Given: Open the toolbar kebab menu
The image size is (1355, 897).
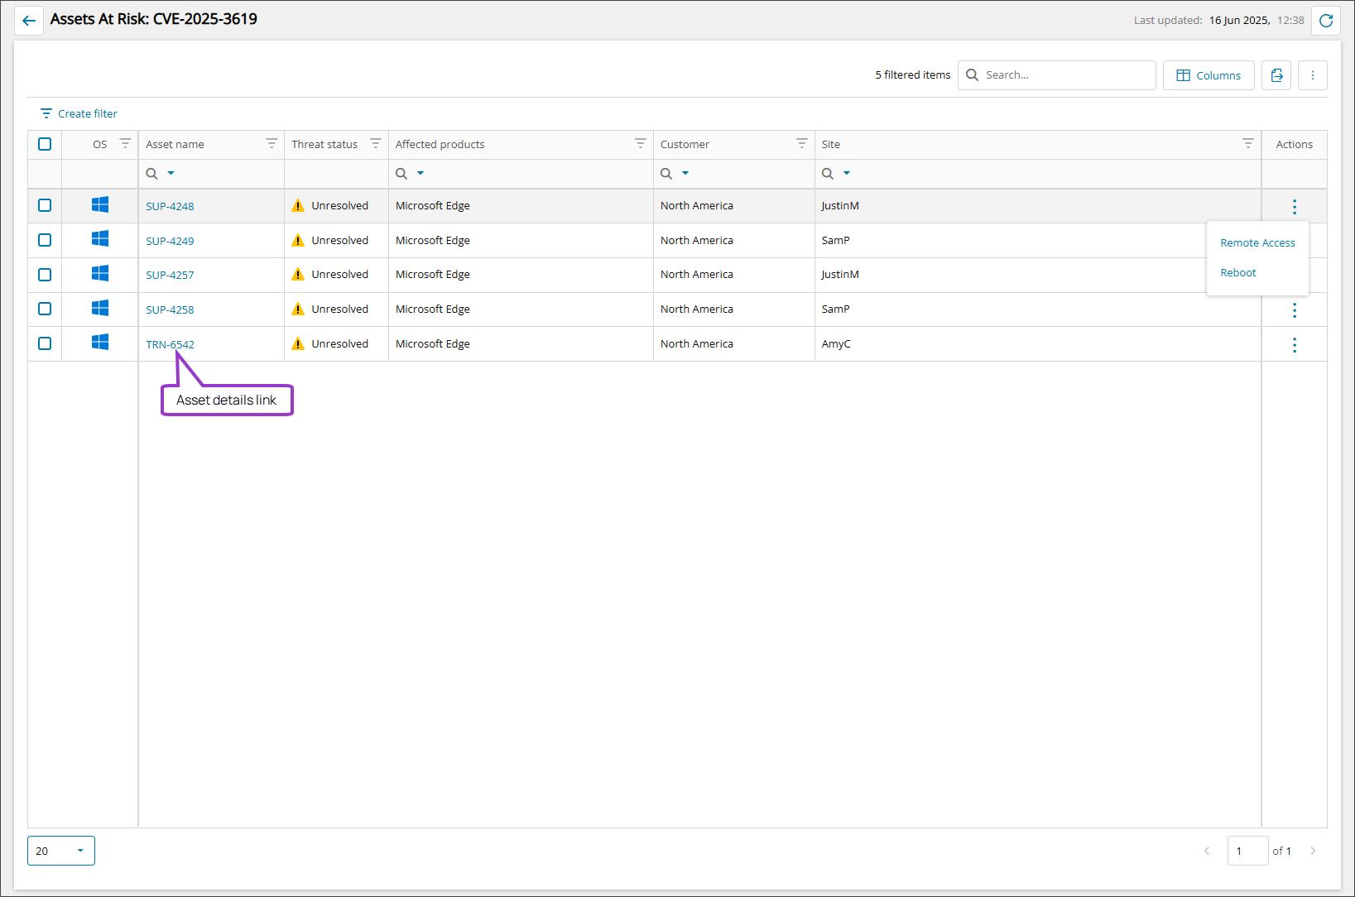Looking at the screenshot, I should (1312, 75).
